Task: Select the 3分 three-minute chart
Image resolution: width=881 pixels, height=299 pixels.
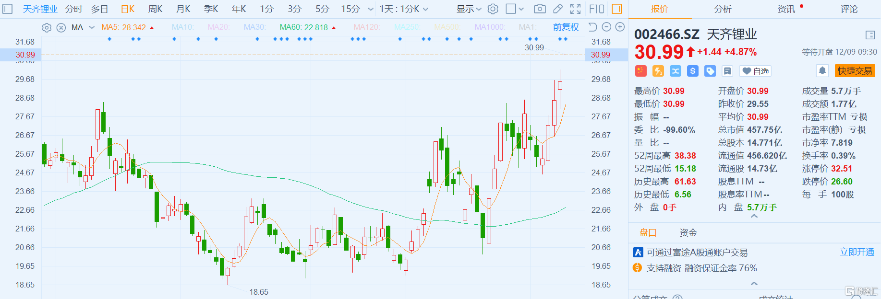Action: 294,9
